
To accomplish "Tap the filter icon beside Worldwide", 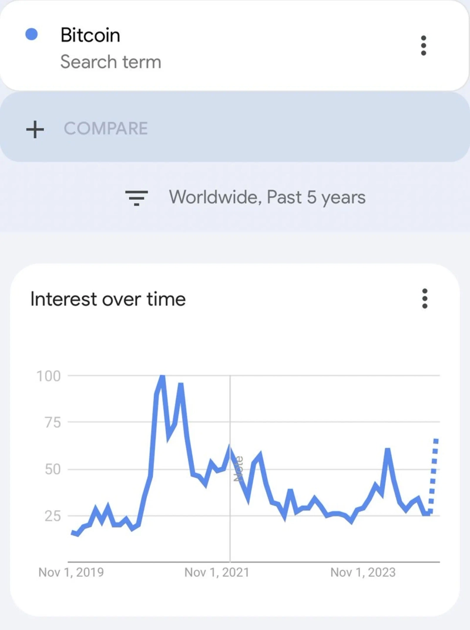I will coord(137,197).
